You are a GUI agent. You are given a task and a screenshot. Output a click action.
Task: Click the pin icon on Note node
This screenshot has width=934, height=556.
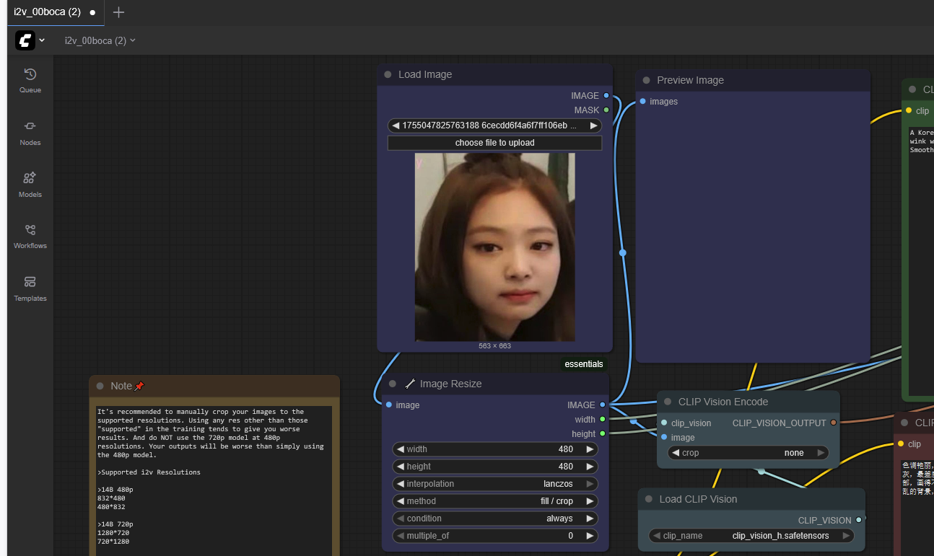[x=139, y=387]
